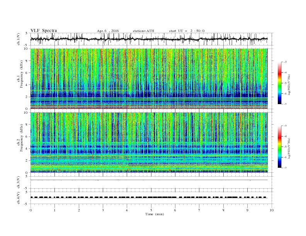
Task: Click the ch.2 spectrogram panel
Action: click(149, 142)
